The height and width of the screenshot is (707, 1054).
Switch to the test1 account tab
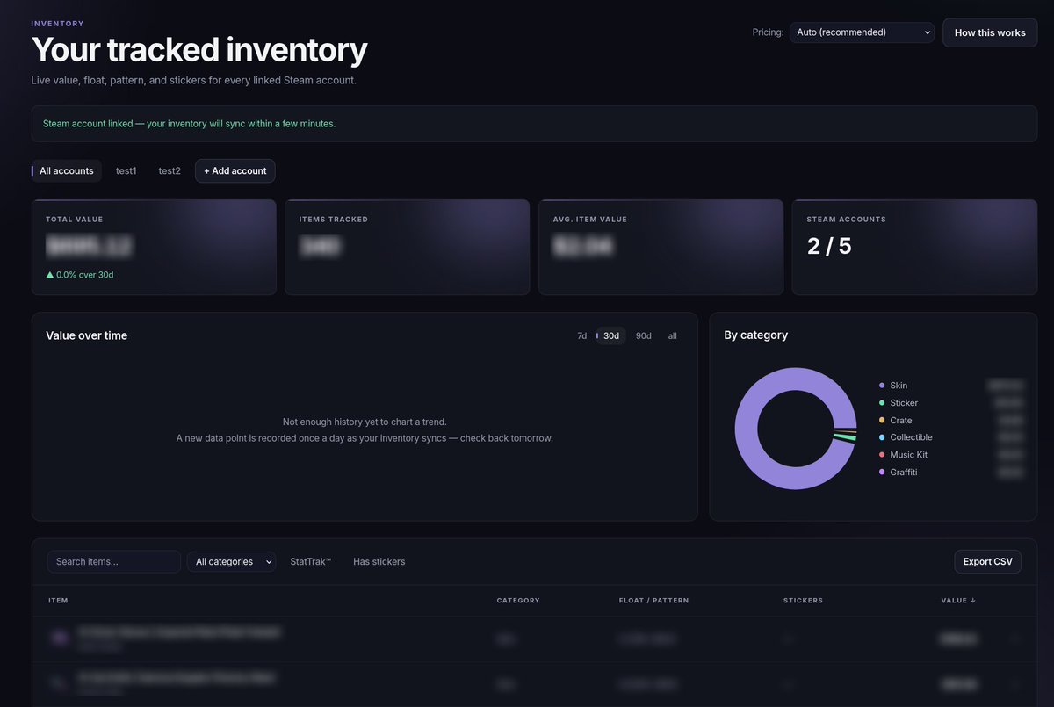126,171
